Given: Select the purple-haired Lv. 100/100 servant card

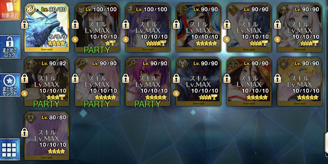Looking at the screenshot, I should (148, 27).
